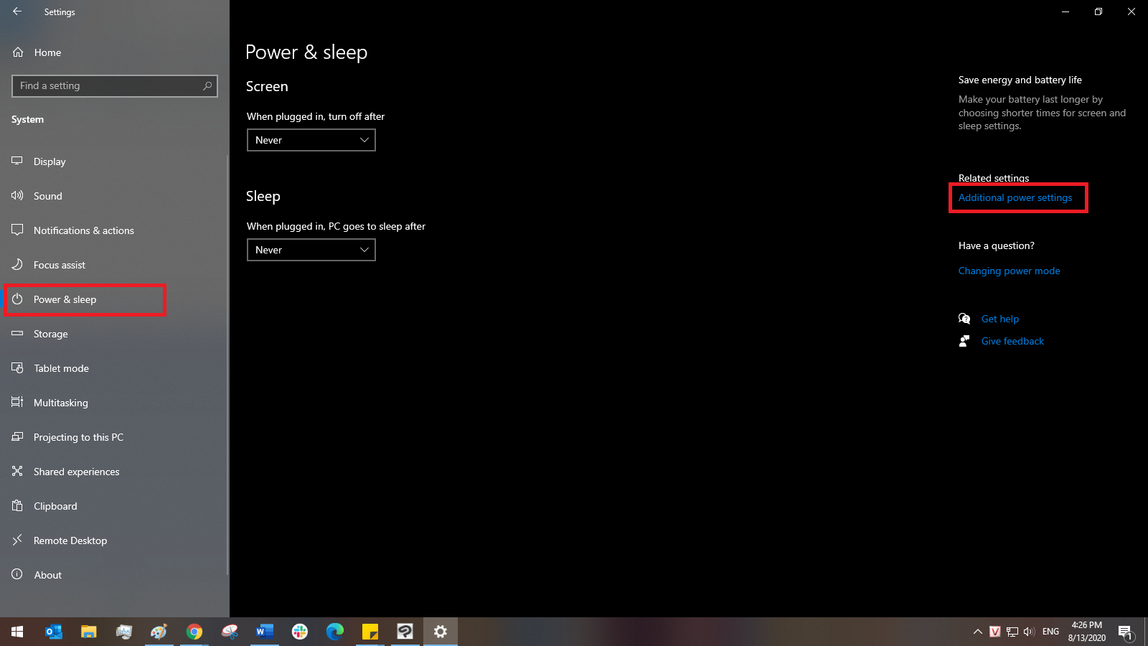Open the black scribble-logo taskbar app
Screen dimensions: 1148x646
[x=405, y=632]
